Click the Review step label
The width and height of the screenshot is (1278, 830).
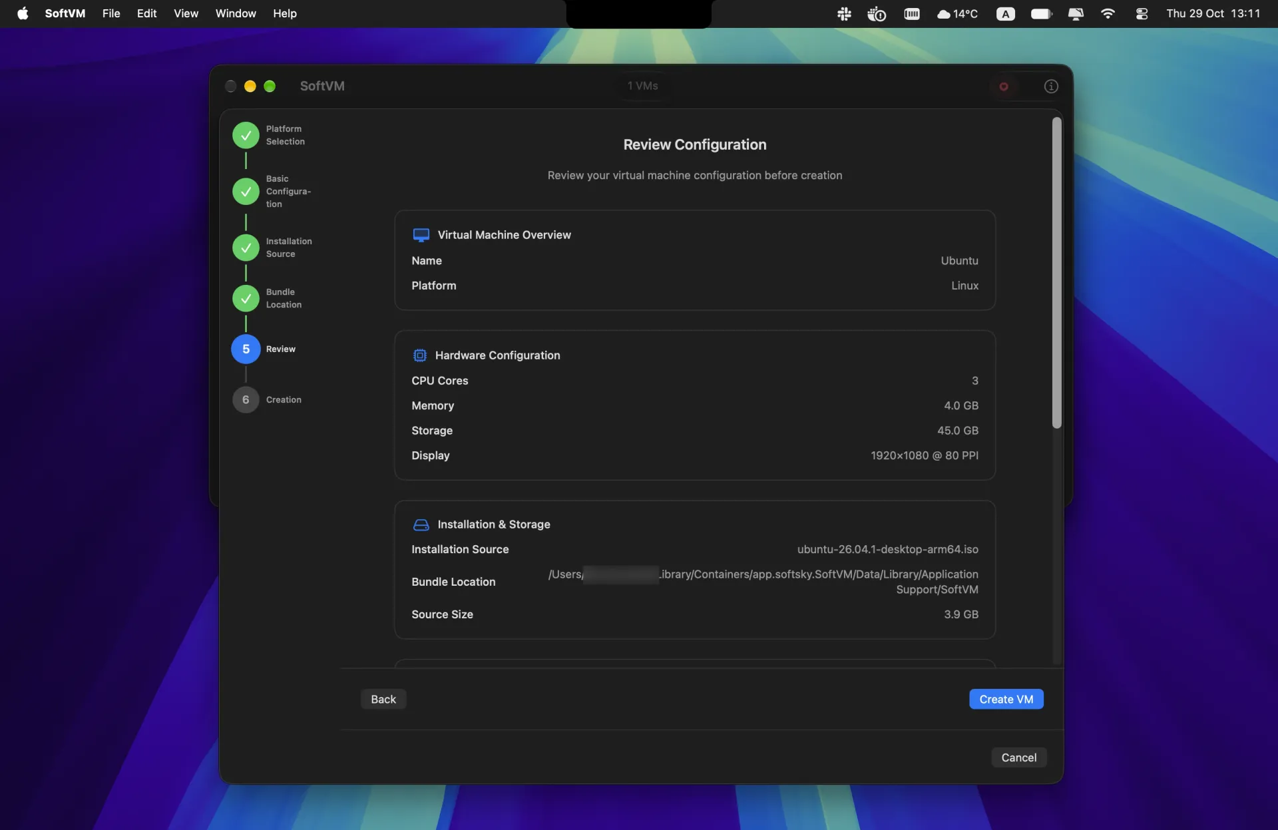pyautogui.click(x=280, y=349)
